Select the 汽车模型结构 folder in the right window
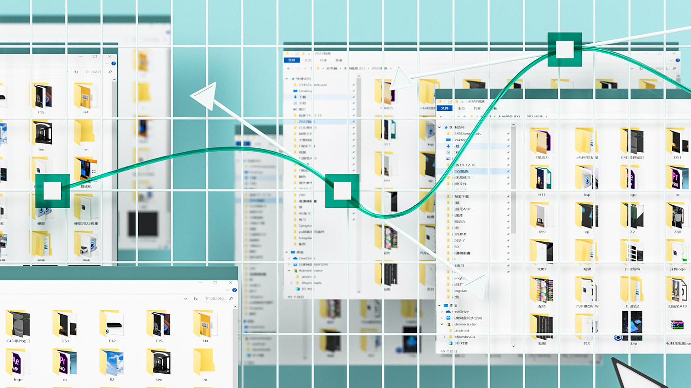 pos(587,292)
